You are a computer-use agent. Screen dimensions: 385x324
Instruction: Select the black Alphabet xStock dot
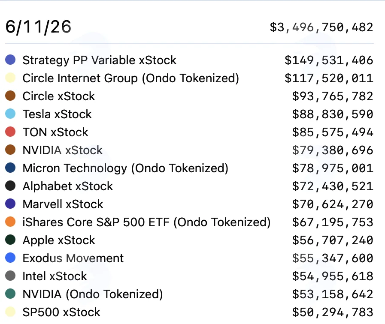tap(10, 186)
